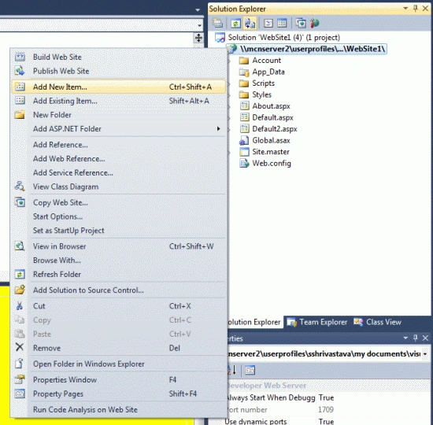Select Property Pages menu entry

coord(119,394)
